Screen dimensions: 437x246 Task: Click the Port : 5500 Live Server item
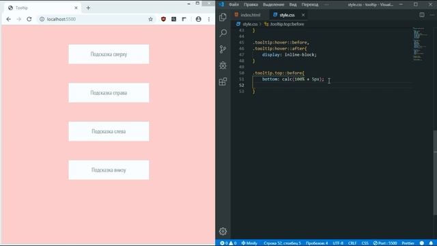385,243
